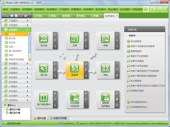Screen dimensions: 170x127
Task: Switch to 快速访问视图 bottom tab
Action: [58, 118]
